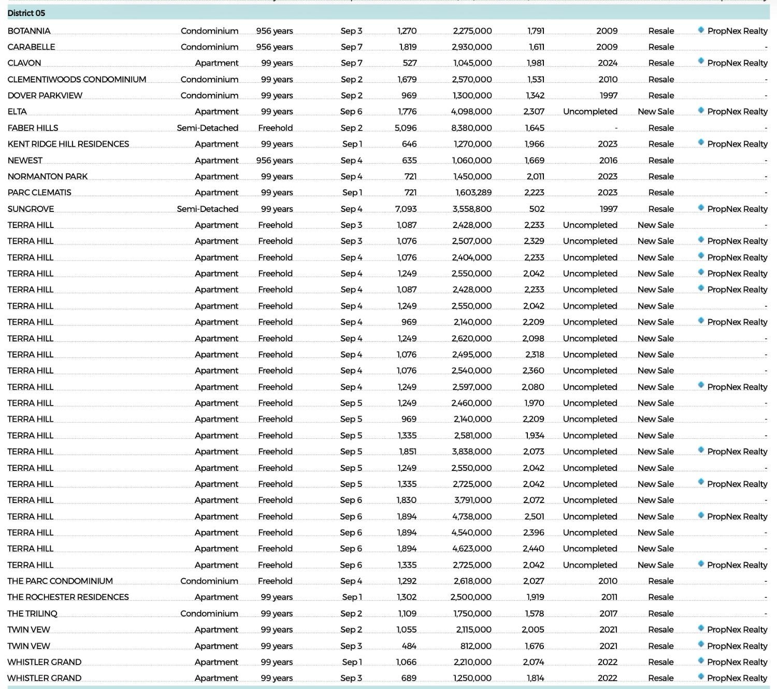Click PropNex Realty text in Whistler Grand 2,210,000 row
Screen dimensions: 777x689
pos(737,662)
